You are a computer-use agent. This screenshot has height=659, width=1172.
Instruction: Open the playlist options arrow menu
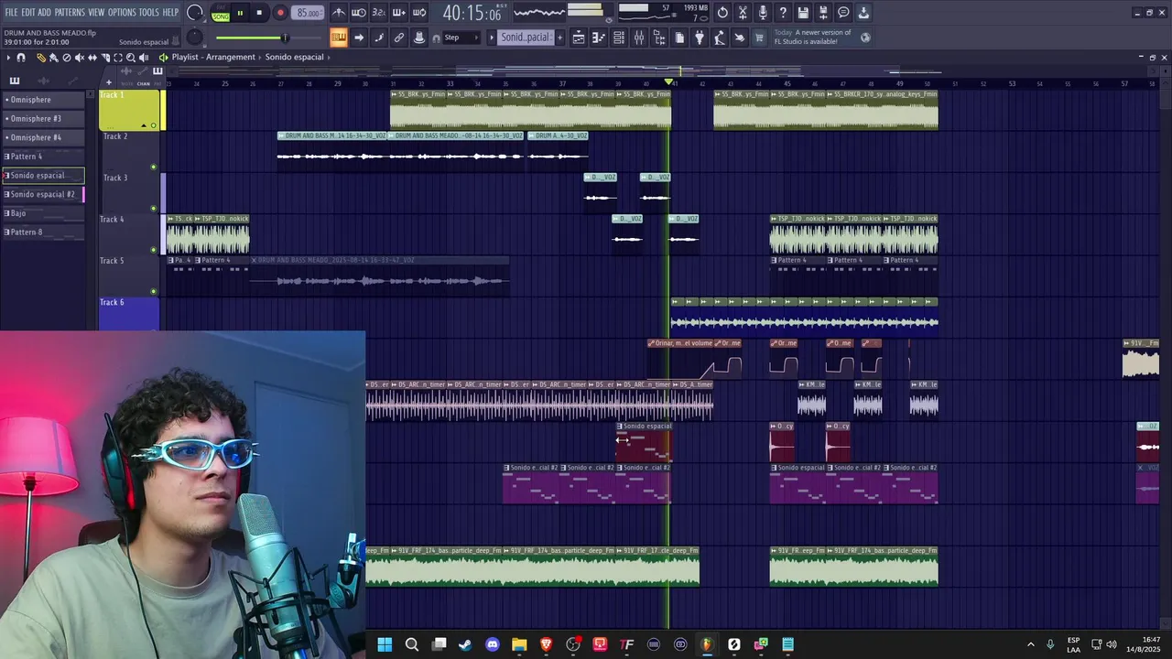tap(8, 57)
